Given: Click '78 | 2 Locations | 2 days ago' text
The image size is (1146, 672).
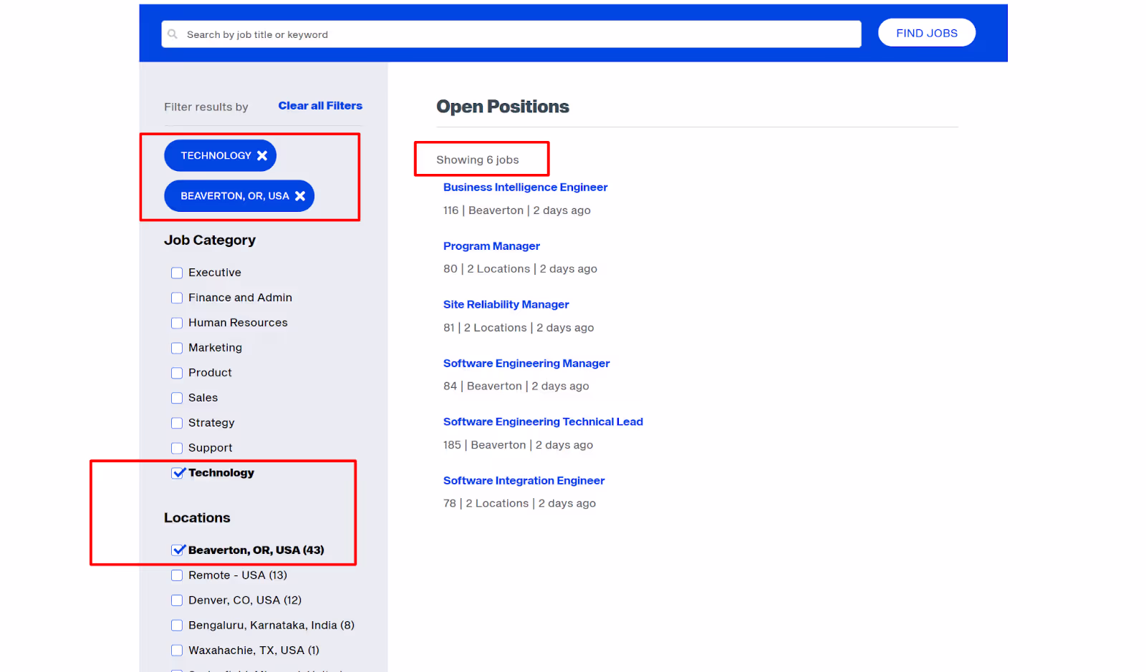Looking at the screenshot, I should [x=519, y=504].
